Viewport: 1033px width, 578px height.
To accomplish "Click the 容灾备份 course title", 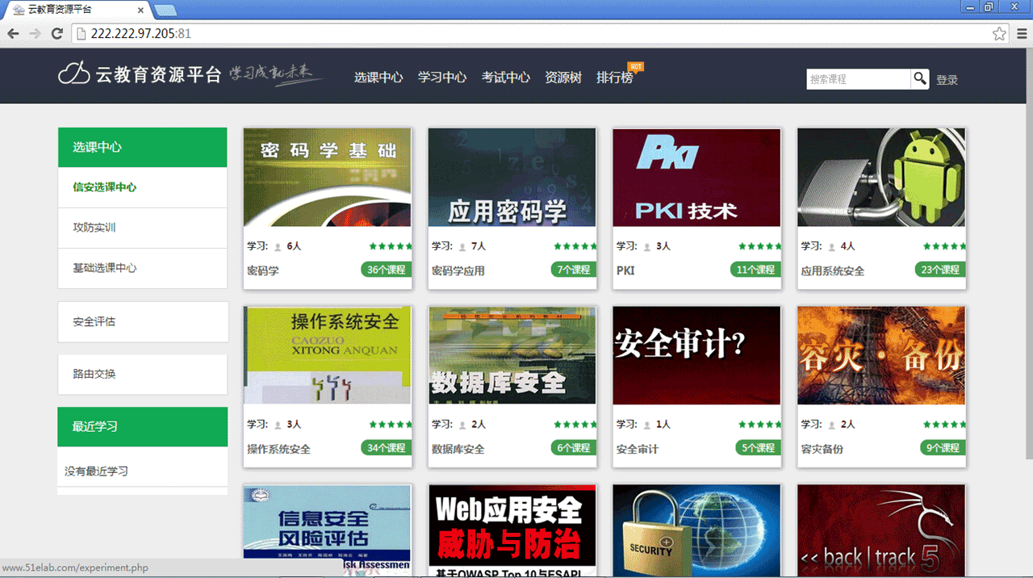I will [x=822, y=450].
